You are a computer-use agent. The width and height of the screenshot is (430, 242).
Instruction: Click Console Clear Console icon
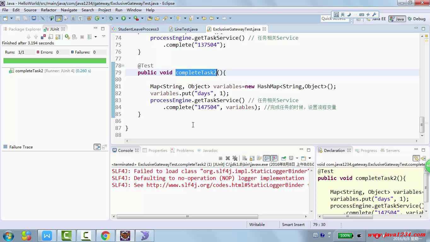point(244,158)
